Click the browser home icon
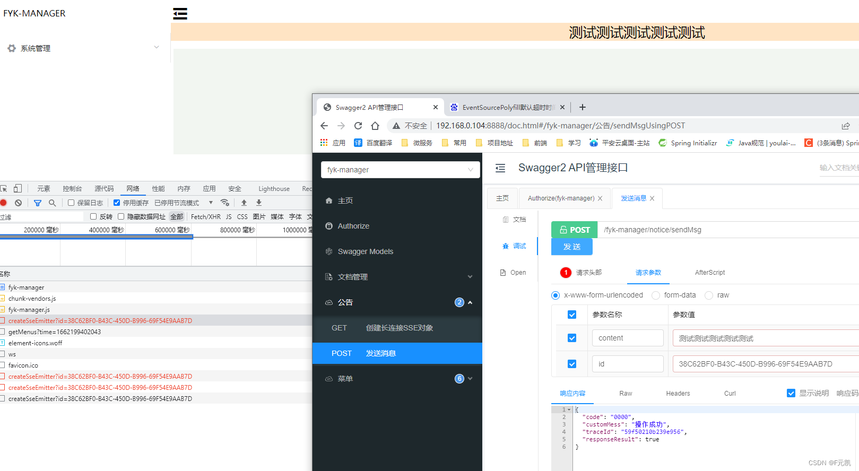Viewport: 859px width, 471px height. click(375, 126)
